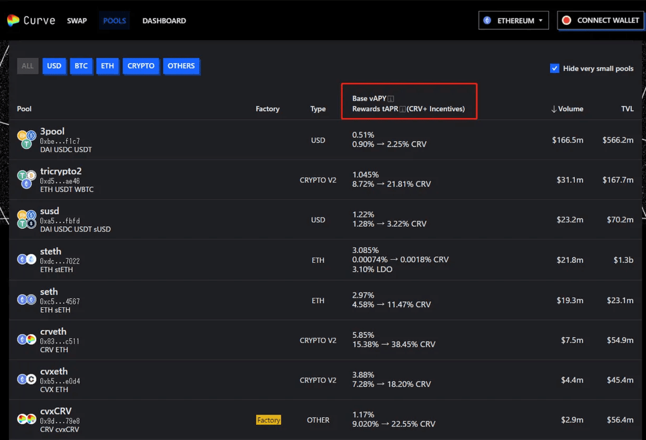Click the tricrypto2 volume $31.1m
646x440 pixels.
pyautogui.click(x=570, y=180)
